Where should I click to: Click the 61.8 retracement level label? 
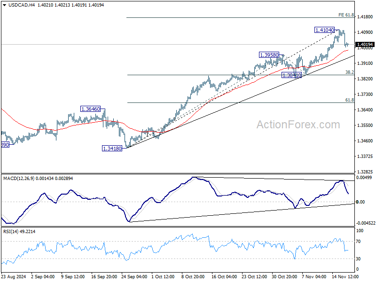click(350, 100)
